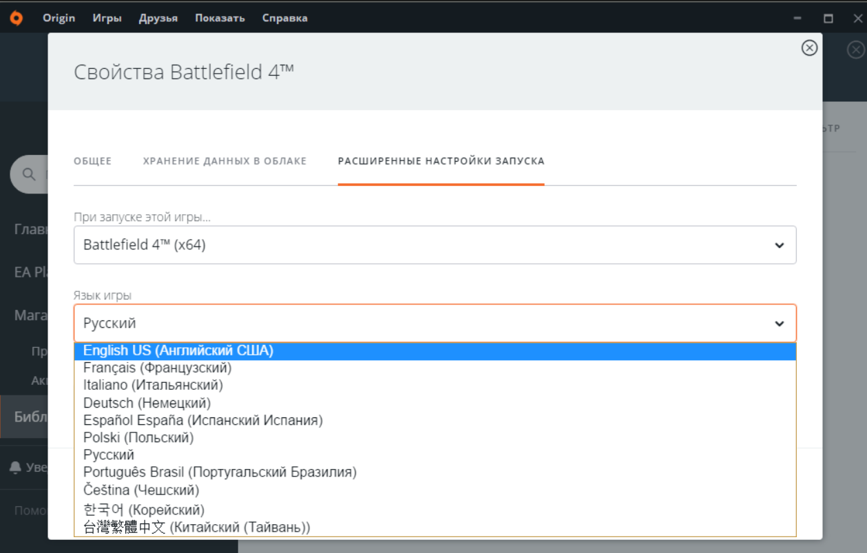This screenshot has width=867, height=553.
Task: Choose English US from the language list
Action: pos(178,351)
